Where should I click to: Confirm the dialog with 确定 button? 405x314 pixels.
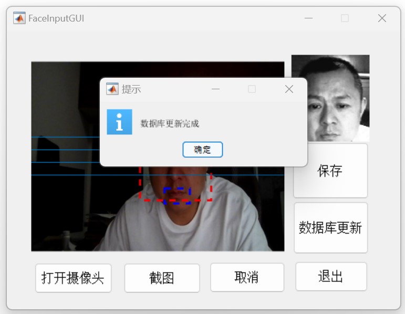[x=203, y=150]
